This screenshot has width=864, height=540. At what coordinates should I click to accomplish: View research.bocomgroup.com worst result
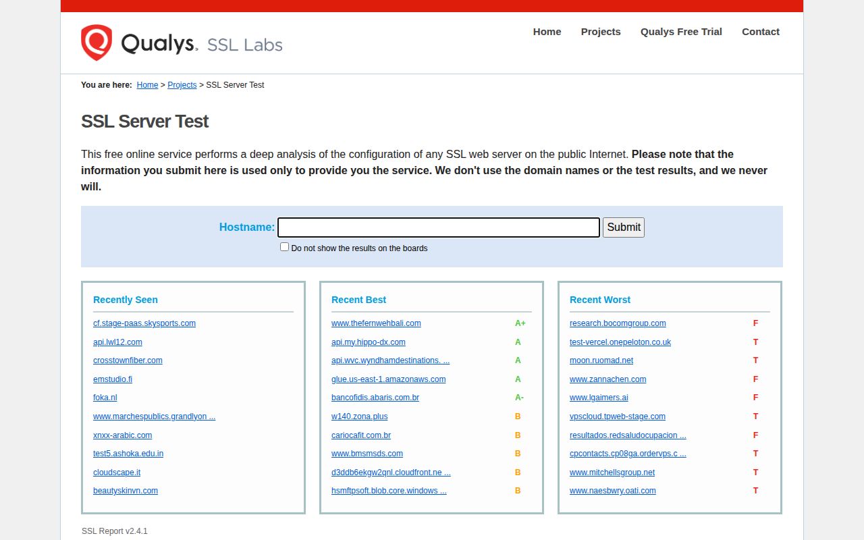tap(618, 323)
